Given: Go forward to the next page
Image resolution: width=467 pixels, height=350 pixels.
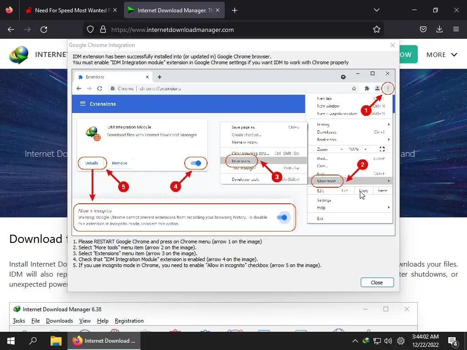Looking at the screenshot, I should point(27,30).
